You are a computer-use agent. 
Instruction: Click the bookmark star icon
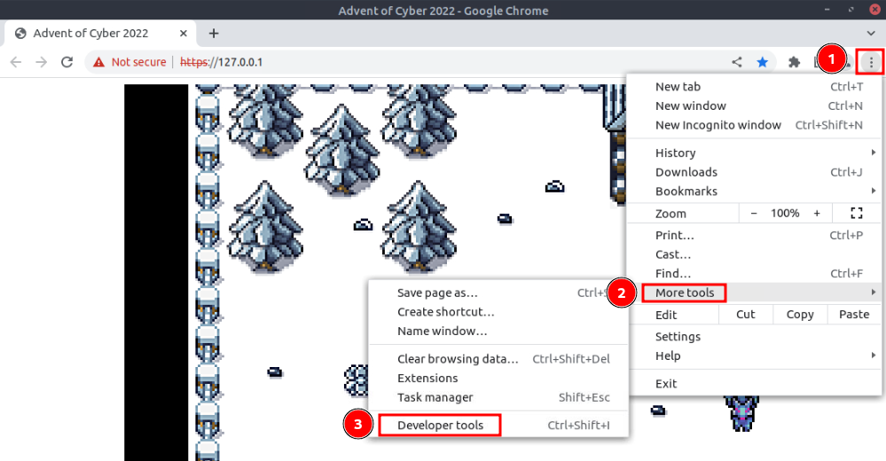click(762, 62)
